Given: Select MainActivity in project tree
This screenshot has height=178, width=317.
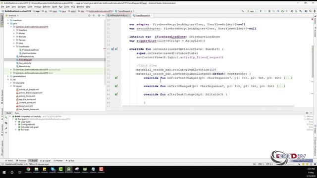Looking at the screenshot, I should 24,66.
